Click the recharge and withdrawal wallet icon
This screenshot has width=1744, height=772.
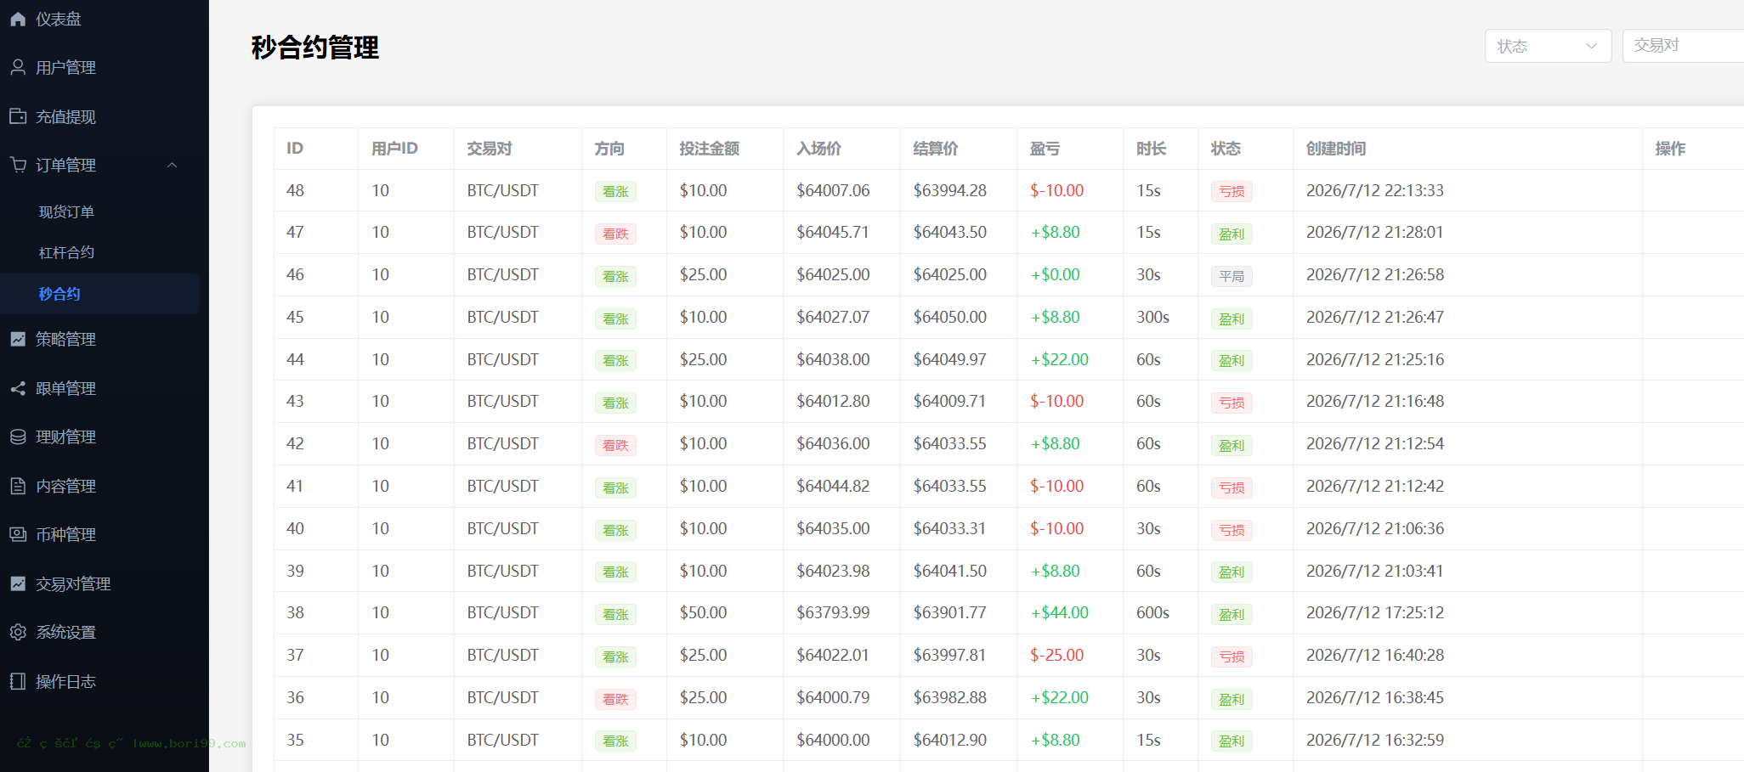18,116
